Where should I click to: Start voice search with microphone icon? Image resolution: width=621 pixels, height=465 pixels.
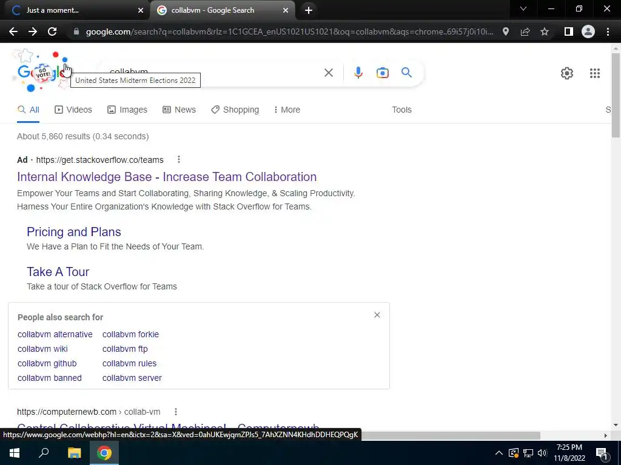[x=358, y=73]
